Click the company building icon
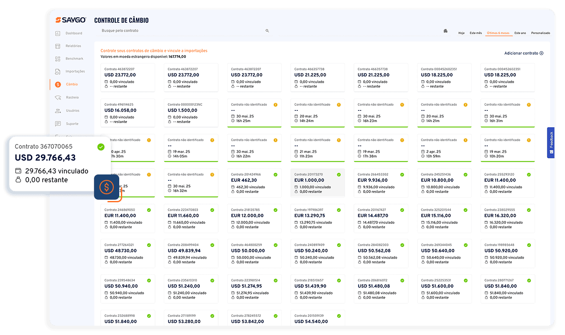 click(445, 31)
